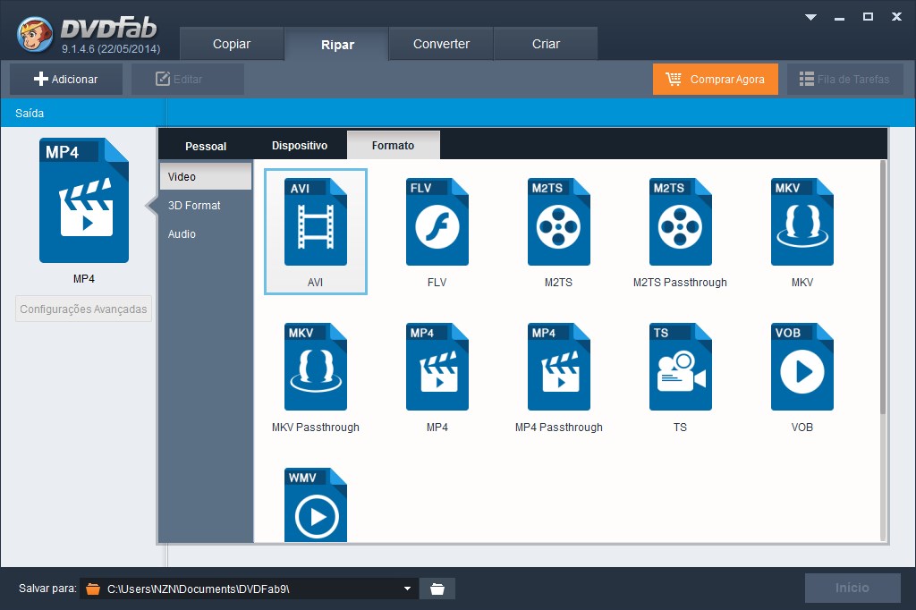Select the Video category
The width and height of the screenshot is (916, 610).
pos(206,176)
